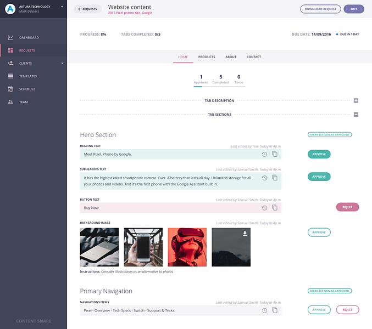This screenshot has width=372, height=329.
Task: Copy the Button Text content
Action: [x=275, y=208]
